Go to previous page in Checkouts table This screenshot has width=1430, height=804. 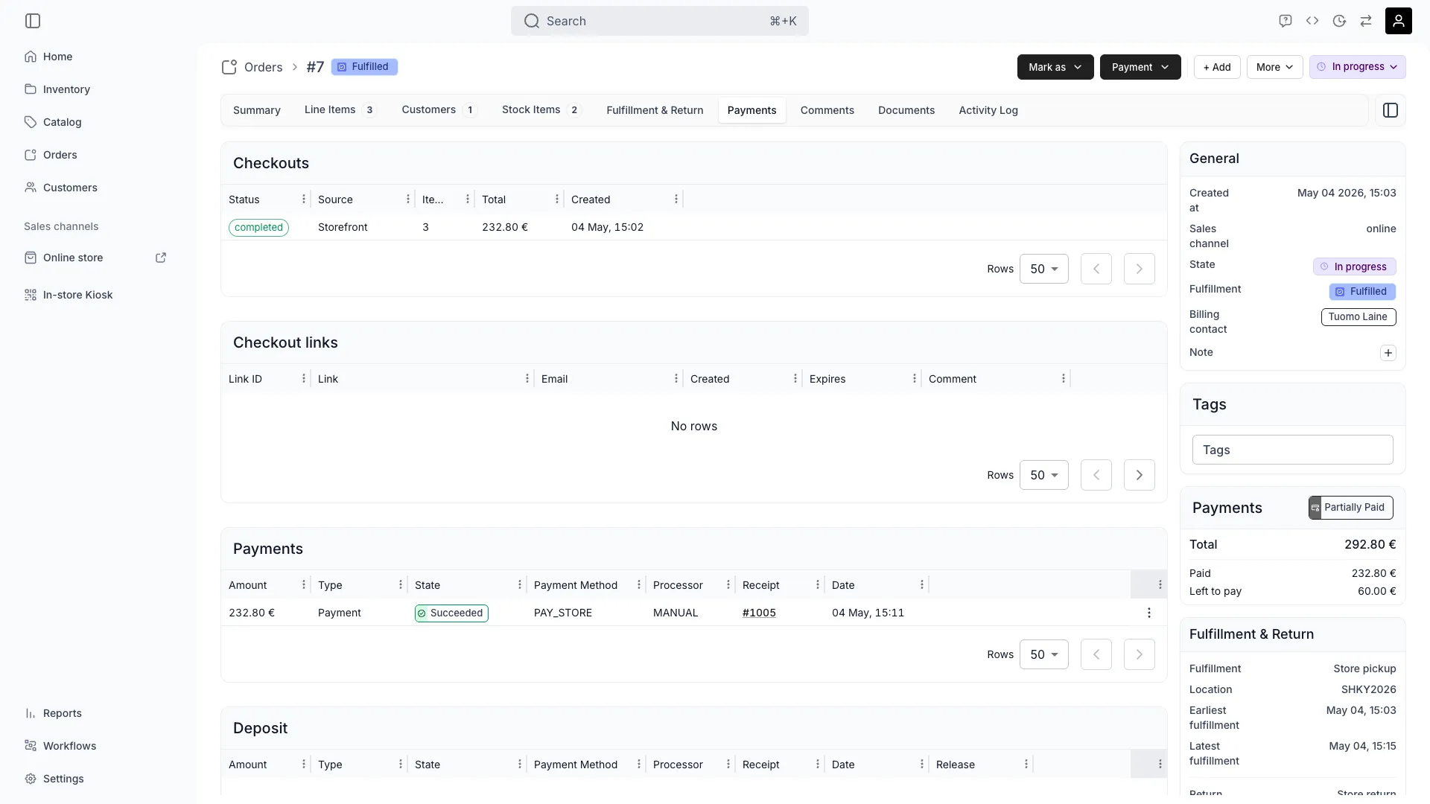pyautogui.click(x=1096, y=269)
